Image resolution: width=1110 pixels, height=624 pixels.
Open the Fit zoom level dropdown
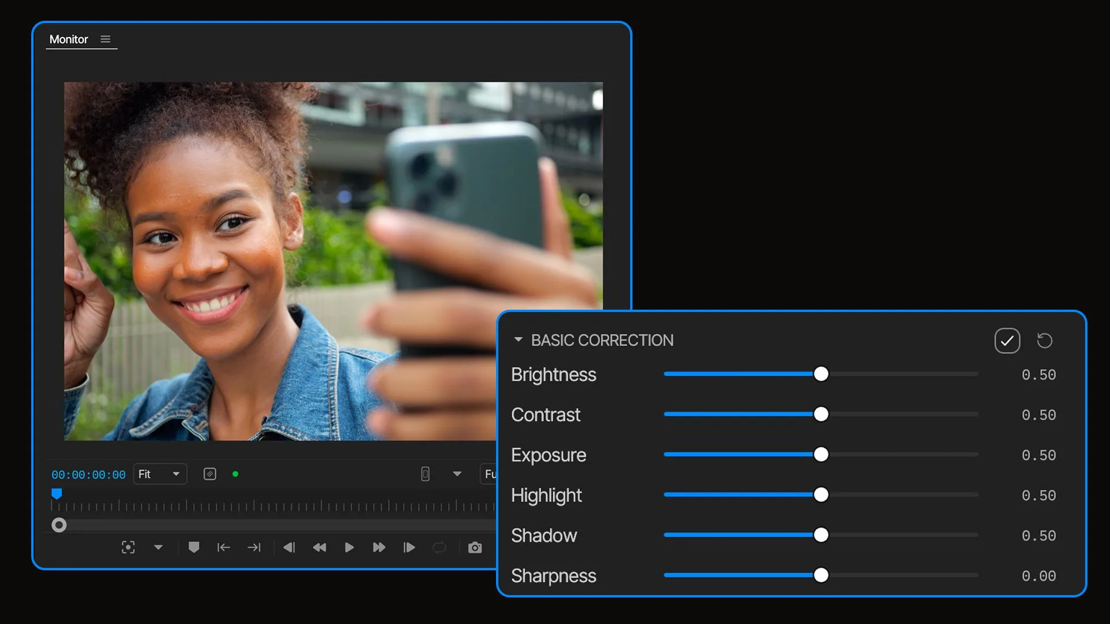(160, 474)
